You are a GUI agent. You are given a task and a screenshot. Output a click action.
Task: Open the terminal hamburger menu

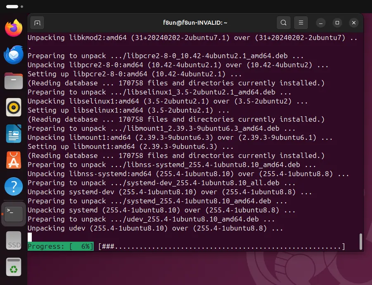(x=301, y=23)
